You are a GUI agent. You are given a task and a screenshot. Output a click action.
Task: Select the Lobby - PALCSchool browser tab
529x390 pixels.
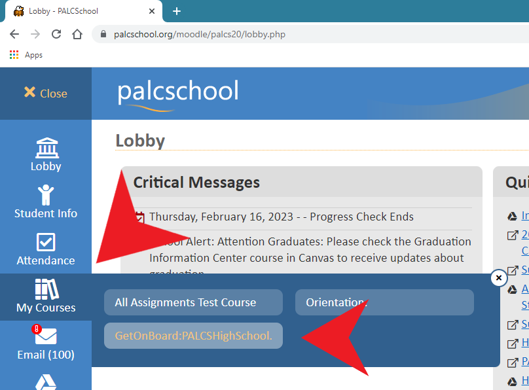[x=79, y=11]
